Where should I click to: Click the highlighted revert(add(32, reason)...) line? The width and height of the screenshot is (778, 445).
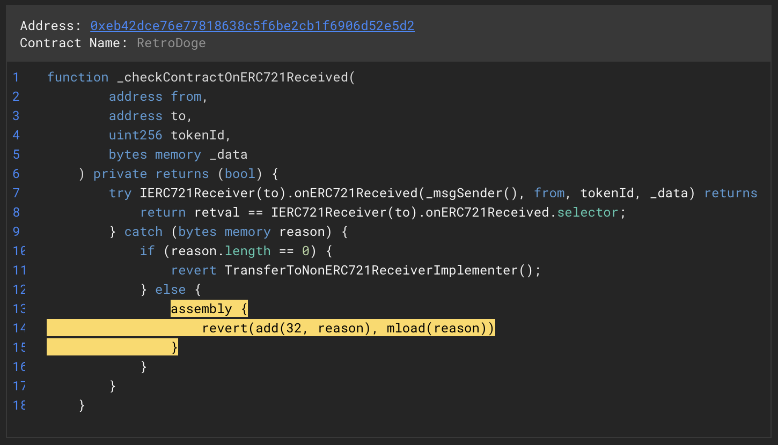pos(348,328)
